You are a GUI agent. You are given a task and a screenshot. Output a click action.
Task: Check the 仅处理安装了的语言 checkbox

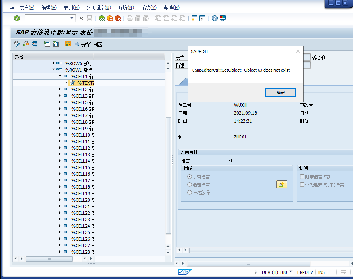coord(302,184)
